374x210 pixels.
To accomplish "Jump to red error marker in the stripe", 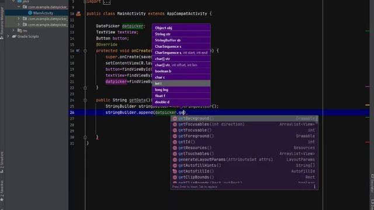I will (368, 142).
